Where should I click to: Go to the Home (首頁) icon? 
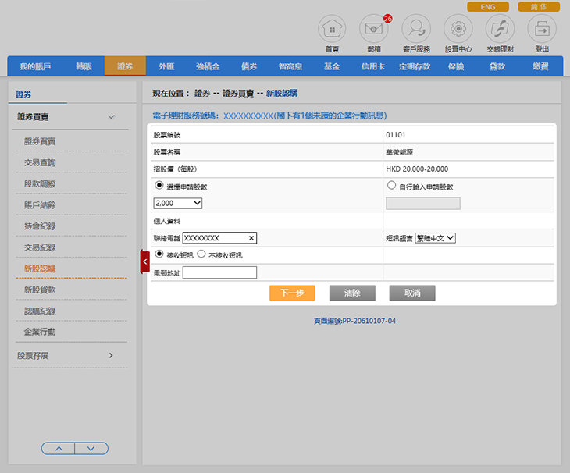(x=332, y=29)
